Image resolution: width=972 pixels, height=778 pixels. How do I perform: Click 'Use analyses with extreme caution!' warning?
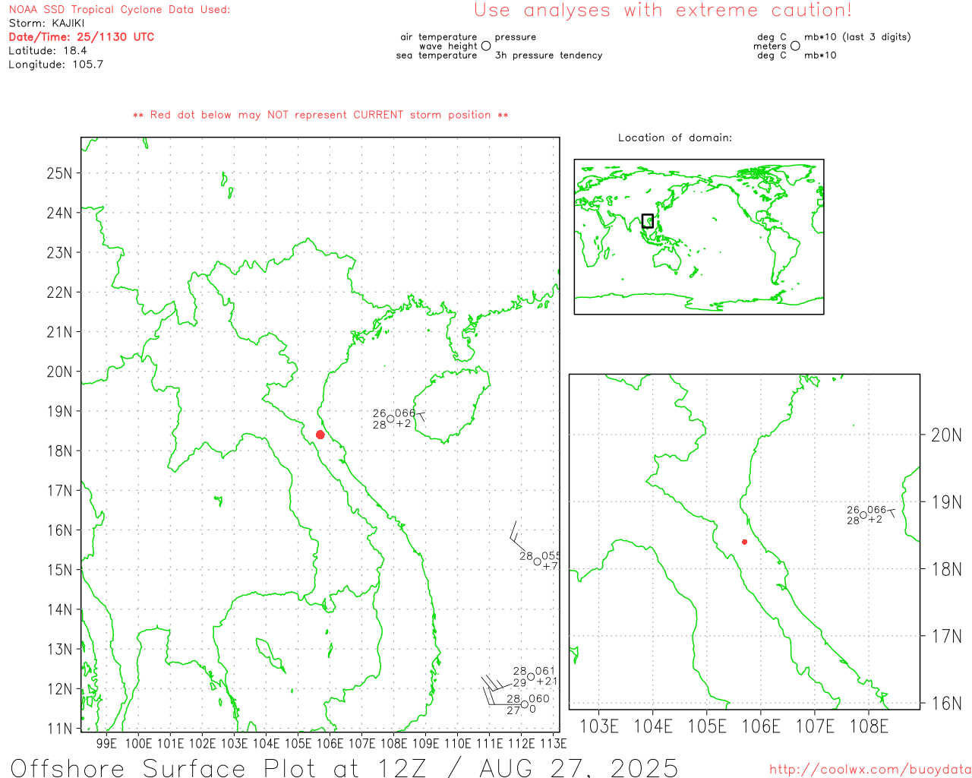click(663, 10)
